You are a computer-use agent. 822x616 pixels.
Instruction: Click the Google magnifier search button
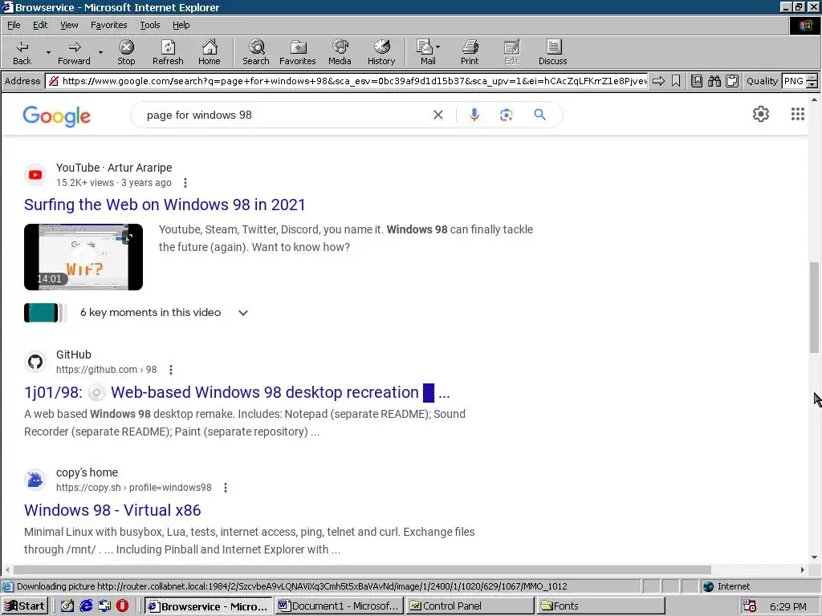tap(539, 114)
